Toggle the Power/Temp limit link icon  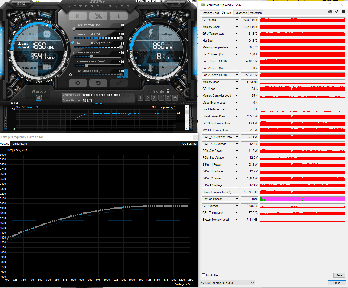click(72, 43)
